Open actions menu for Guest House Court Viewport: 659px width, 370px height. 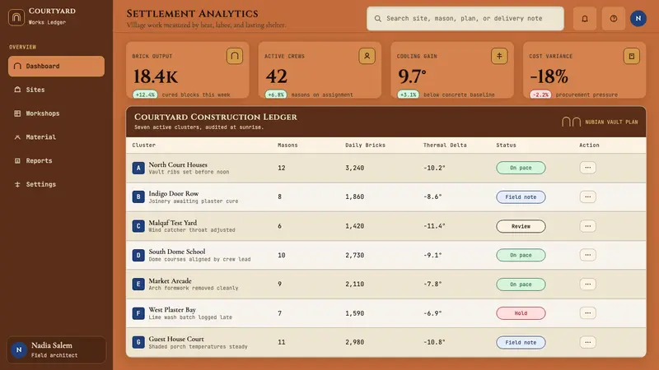click(x=587, y=342)
